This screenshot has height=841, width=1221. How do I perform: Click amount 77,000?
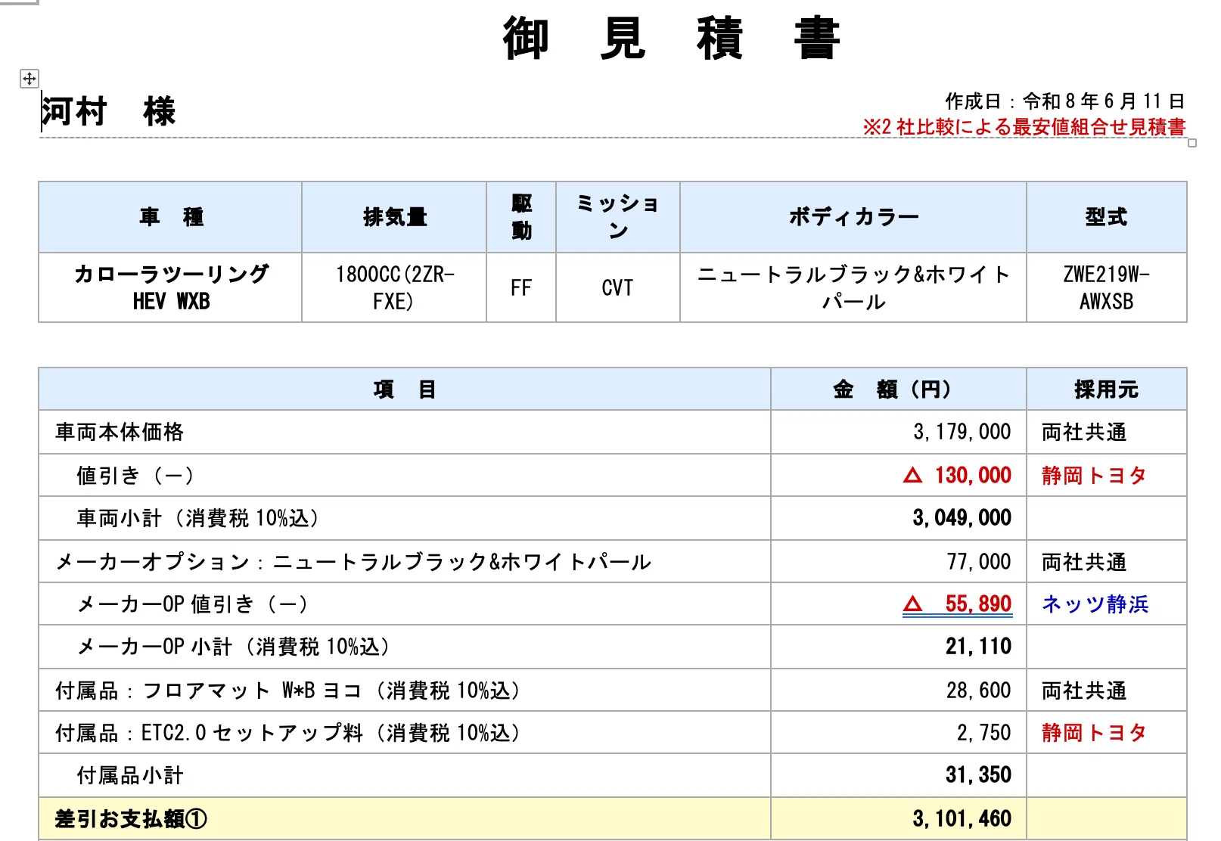(979, 562)
